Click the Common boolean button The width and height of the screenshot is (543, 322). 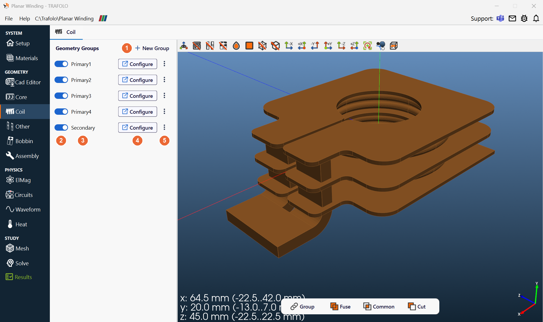pos(379,307)
